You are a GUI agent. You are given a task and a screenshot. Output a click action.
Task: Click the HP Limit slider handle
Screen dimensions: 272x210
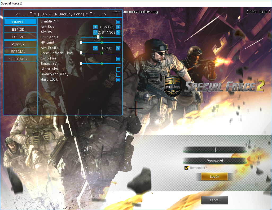(81, 42)
